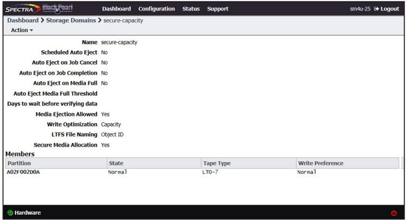Viewport: 408px width, 222px height.
Task: Click the Media Ejection Allowed Yes value
Action: coord(105,114)
